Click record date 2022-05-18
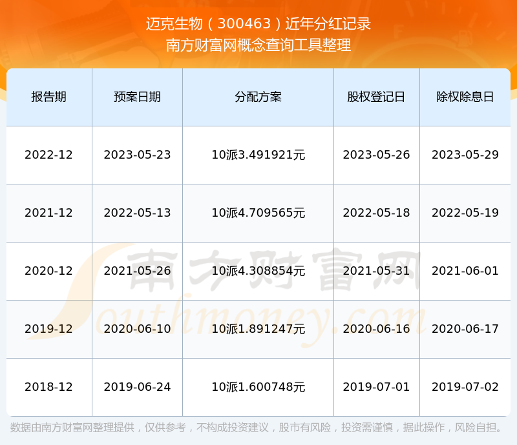This screenshot has height=445, width=517. 376,213
